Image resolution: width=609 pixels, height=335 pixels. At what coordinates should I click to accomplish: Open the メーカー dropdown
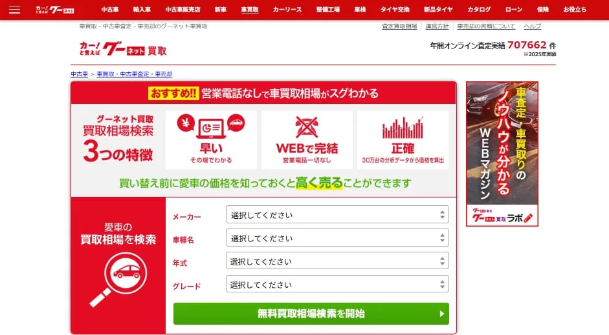coord(337,215)
